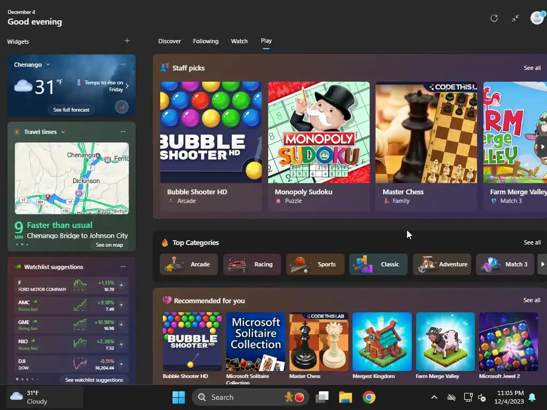The image size is (547, 410).
Task: See all Recommended for you
Action: [x=532, y=300]
